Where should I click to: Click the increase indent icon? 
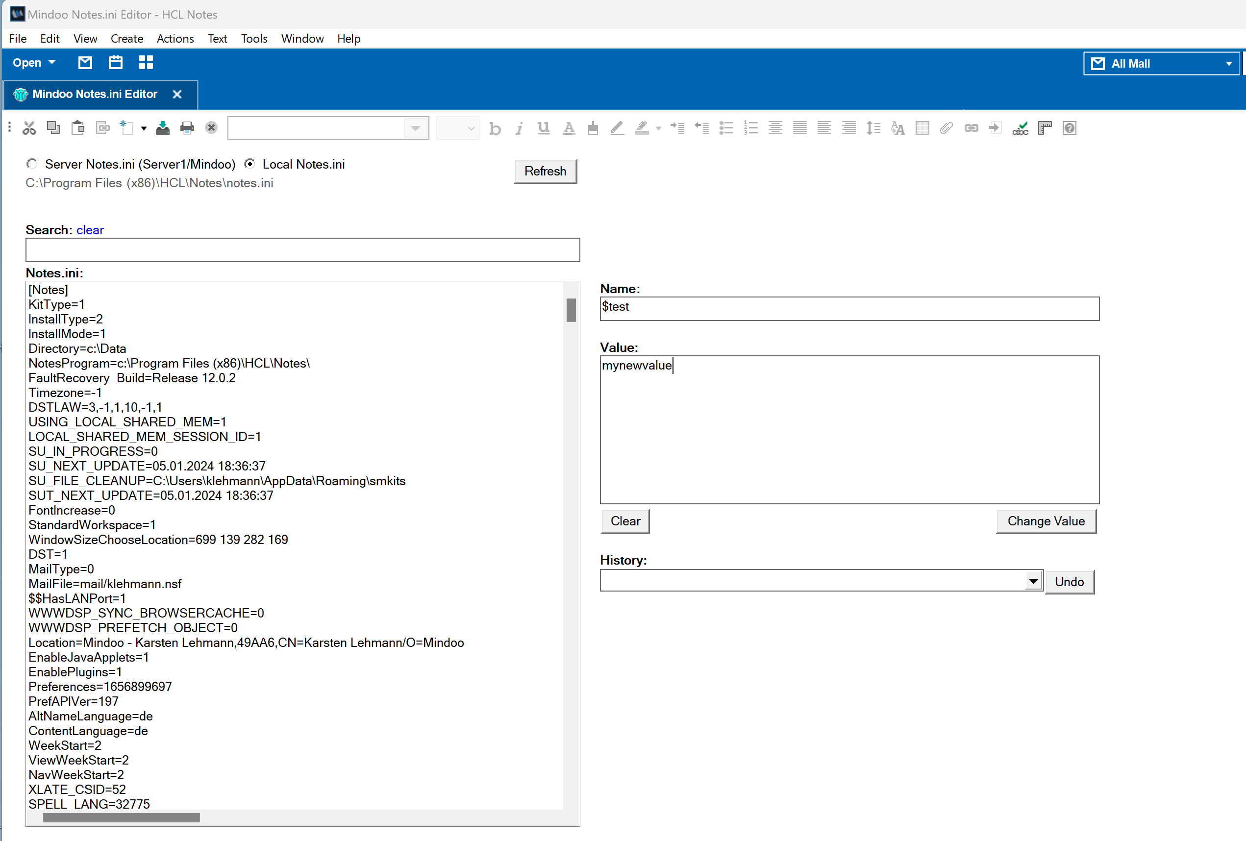pos(677,128)
